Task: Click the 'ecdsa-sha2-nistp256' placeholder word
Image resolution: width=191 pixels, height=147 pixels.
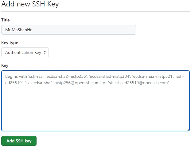Action: click(x=65, y=77)
